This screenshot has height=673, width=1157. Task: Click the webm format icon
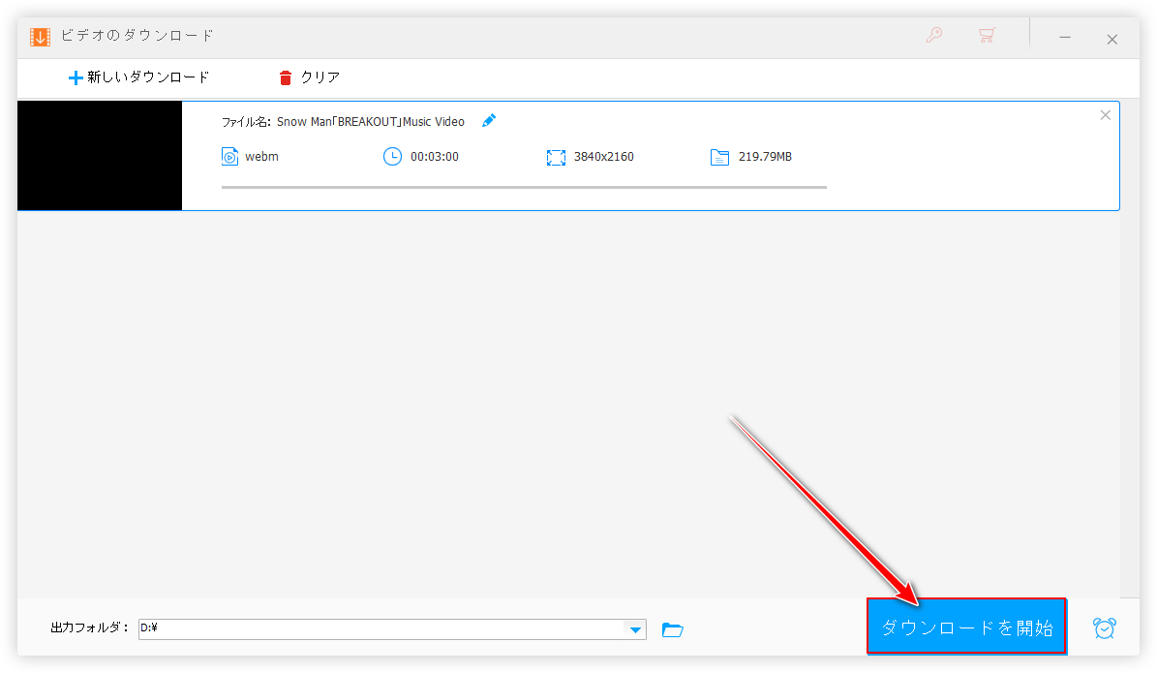click(229, 157)
